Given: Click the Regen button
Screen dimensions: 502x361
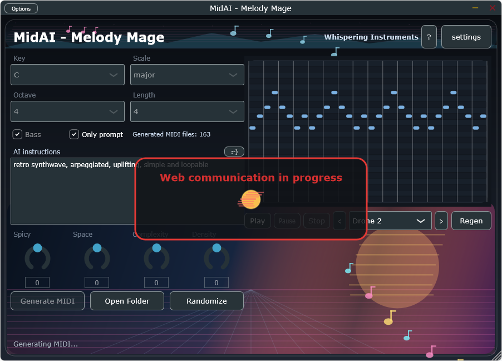Looking at the screenshot, I should click(x=471, y=221).
